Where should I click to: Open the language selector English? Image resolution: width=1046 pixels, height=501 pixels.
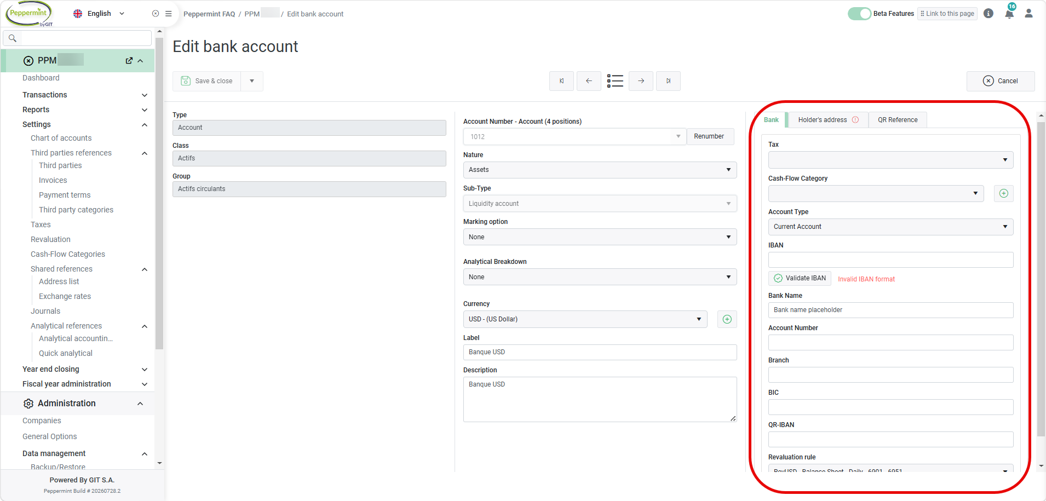click(x=99, y=14)
